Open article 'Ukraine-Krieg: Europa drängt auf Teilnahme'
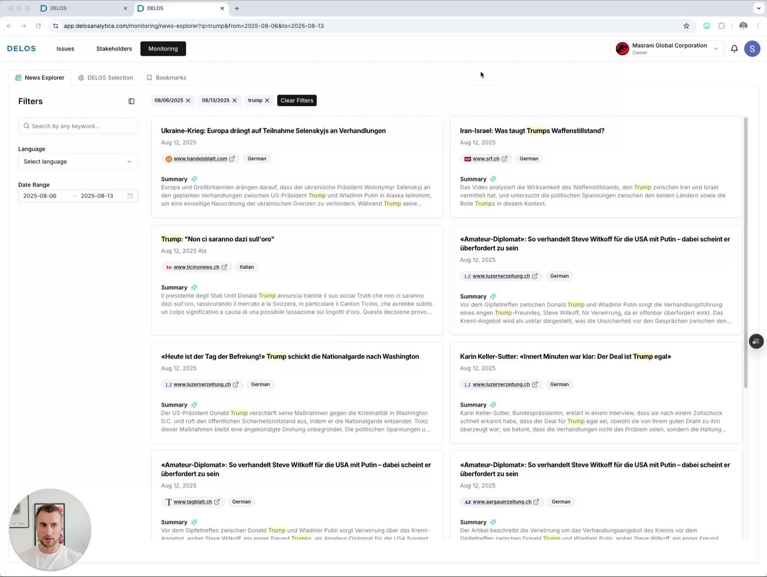Image resolution: width=767 pixels, height=577 pixels. 273,131
